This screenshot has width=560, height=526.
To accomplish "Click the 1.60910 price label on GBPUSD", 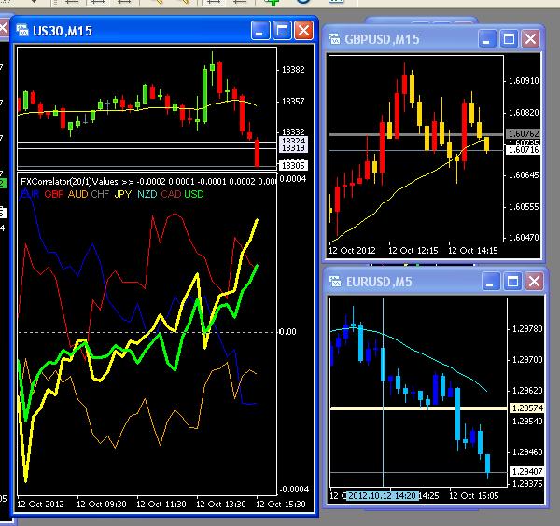I will (524, 80).
